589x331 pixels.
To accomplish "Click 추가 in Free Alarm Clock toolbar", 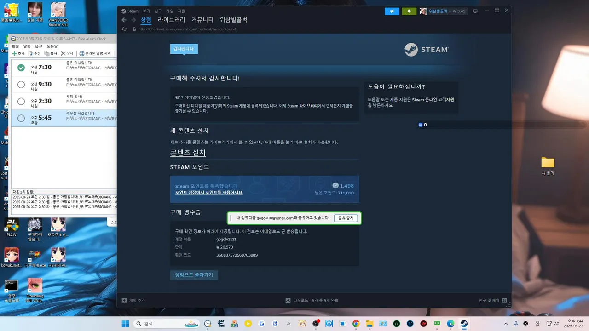I will click(18, 53).
